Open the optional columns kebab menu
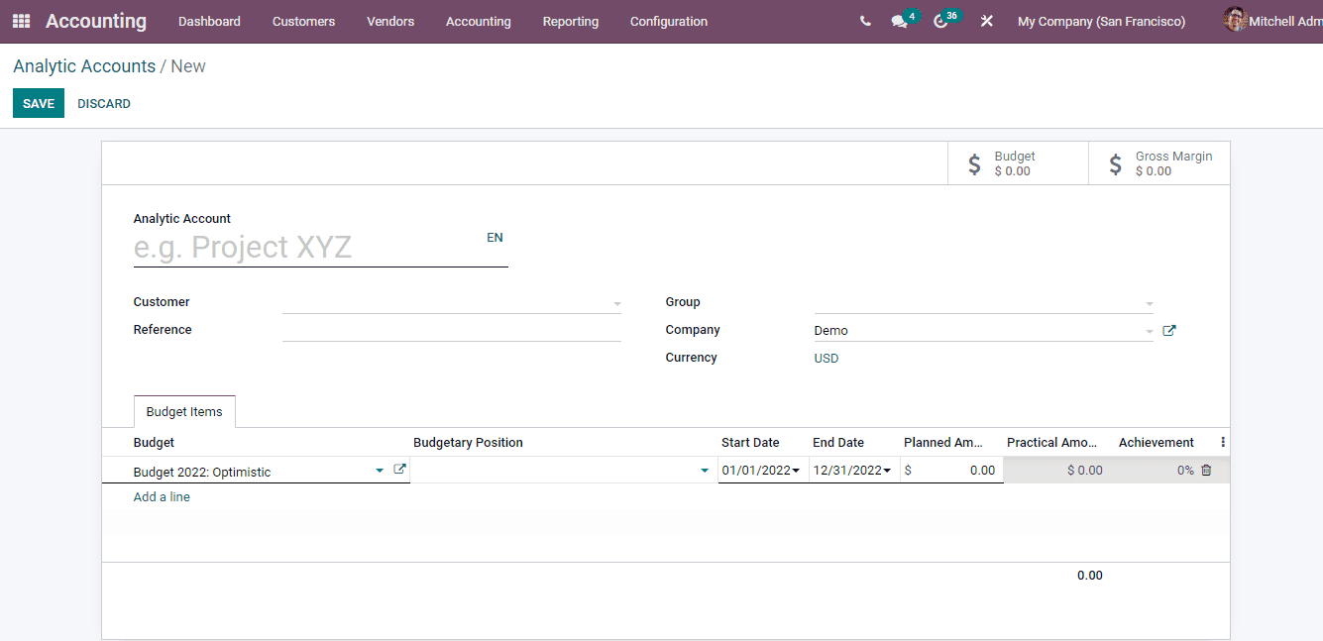Viewport: 1323px width, 641px height. (x=1222, y=442)
